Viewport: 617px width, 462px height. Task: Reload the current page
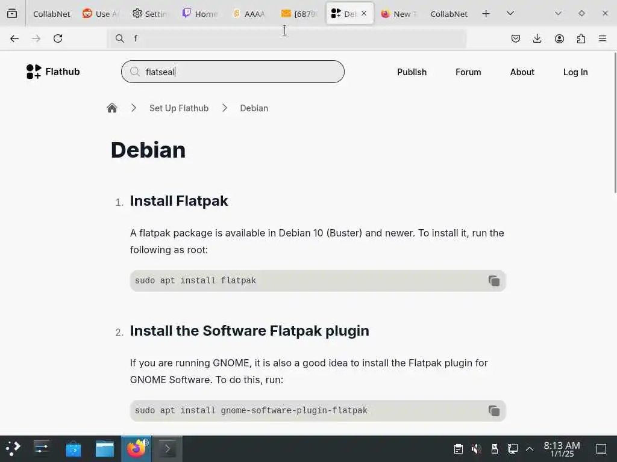58,38
